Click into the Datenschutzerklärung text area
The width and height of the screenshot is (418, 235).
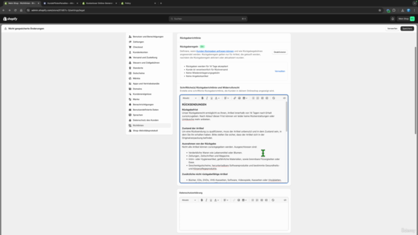[234, 216]
